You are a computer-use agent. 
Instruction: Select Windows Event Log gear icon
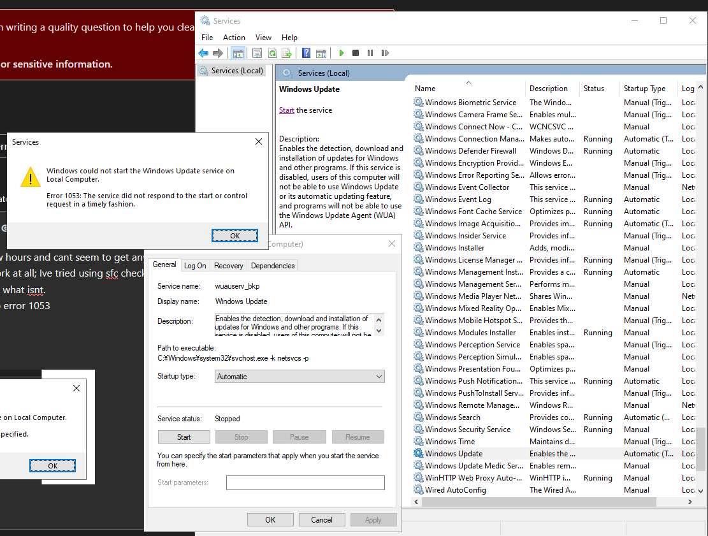tap(419, 199)
